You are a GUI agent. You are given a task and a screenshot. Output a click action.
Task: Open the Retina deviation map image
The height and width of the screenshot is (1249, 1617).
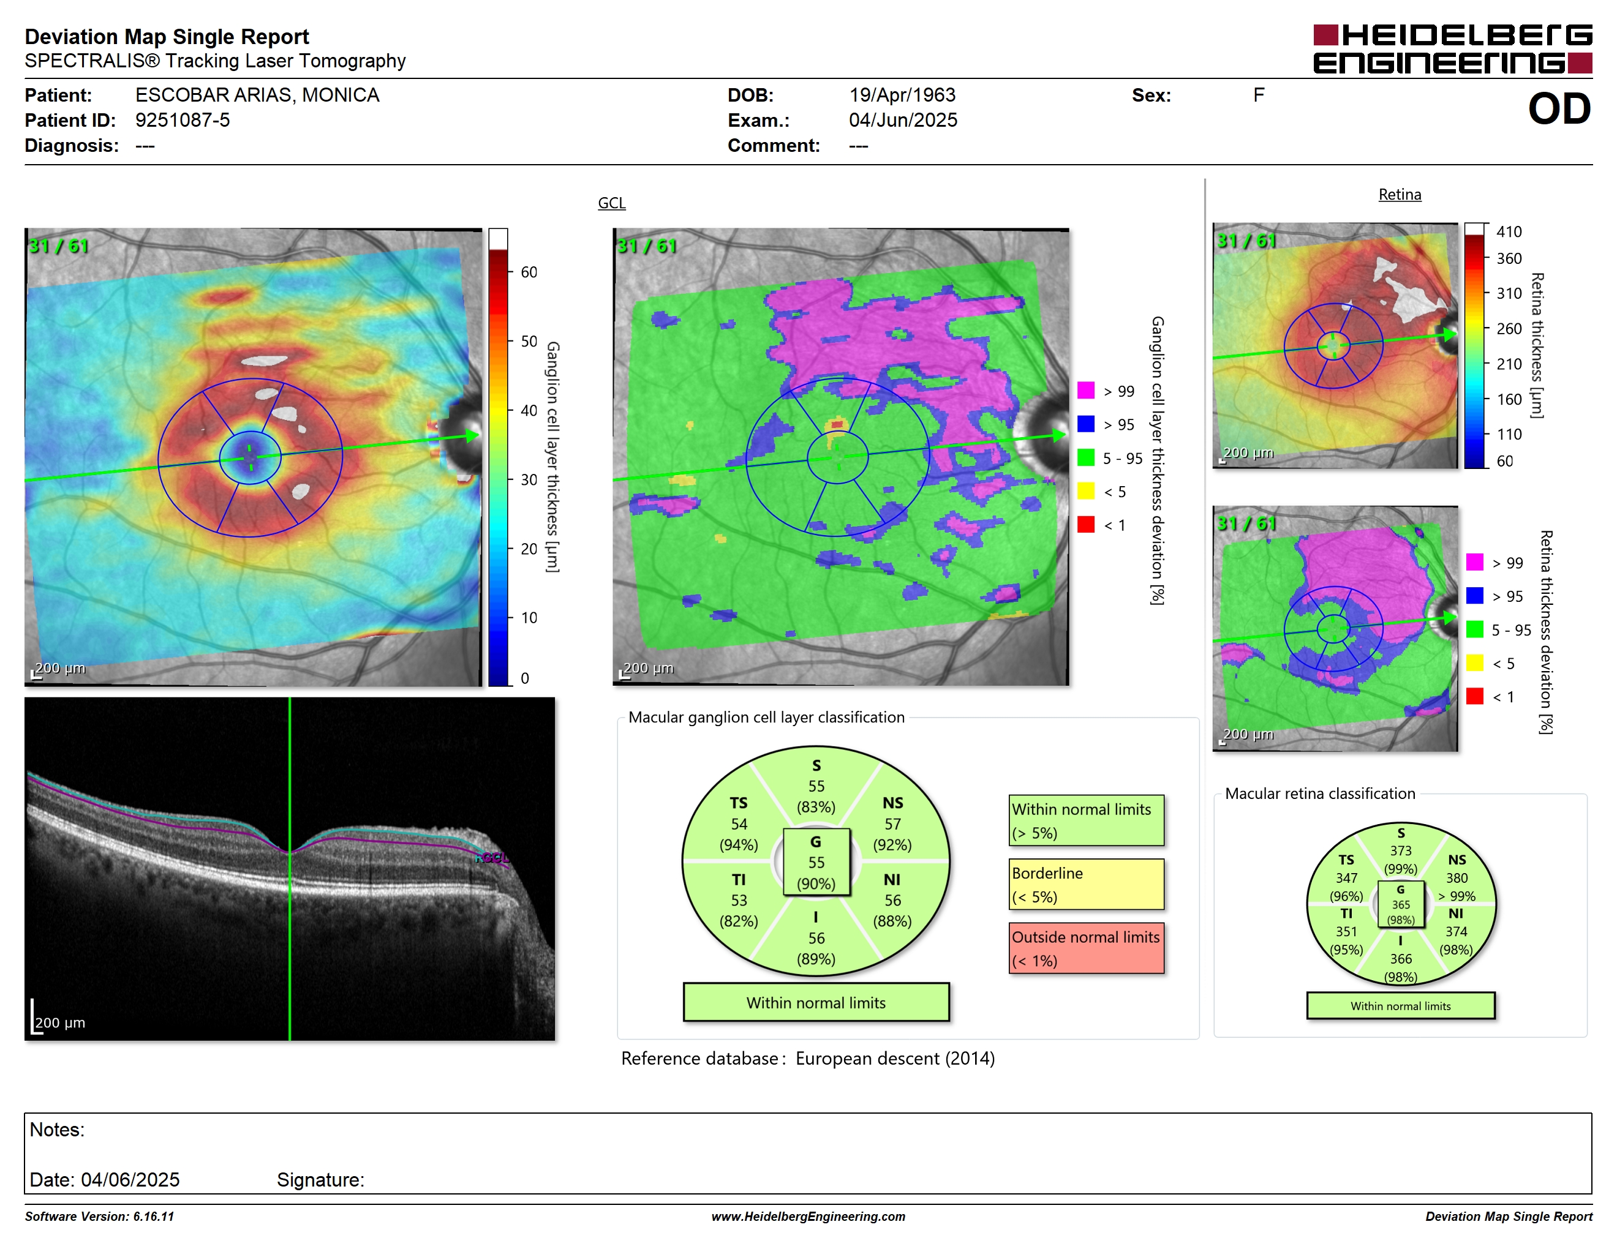(1335, 628)
